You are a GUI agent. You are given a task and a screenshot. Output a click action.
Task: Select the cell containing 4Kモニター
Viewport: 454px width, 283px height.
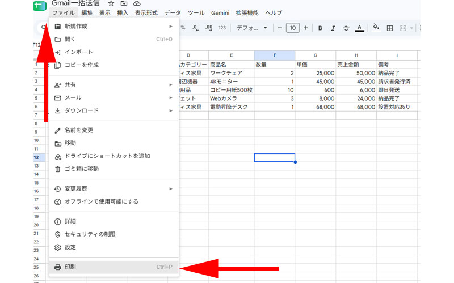point(232,82)
